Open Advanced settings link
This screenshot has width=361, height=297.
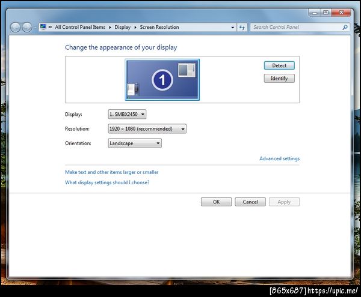click(x=280, y=158)
